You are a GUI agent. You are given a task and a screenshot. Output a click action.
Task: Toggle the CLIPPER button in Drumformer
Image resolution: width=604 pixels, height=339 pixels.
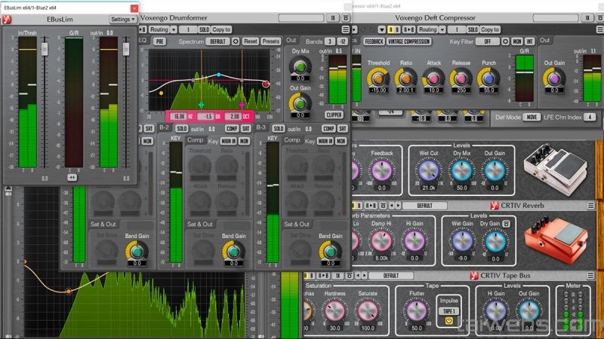[x=334, y=115]
